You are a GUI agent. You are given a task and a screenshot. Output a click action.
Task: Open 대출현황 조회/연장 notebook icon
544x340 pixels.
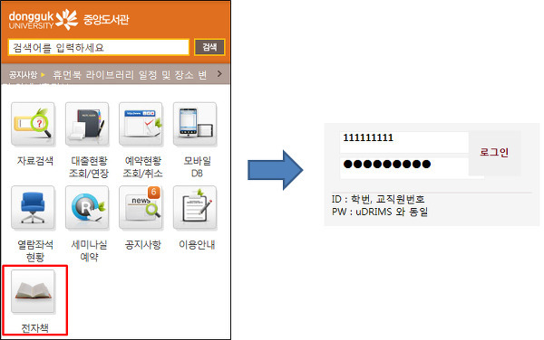87,124
